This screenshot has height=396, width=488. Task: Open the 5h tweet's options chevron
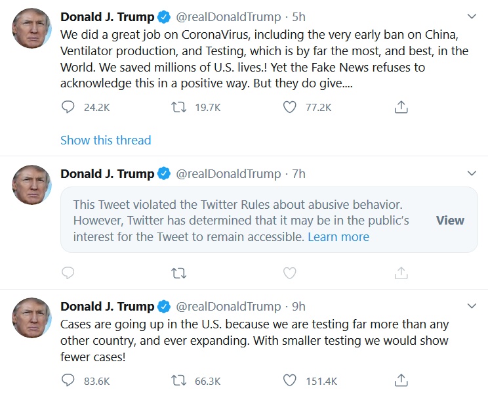(x=471, y=16)
